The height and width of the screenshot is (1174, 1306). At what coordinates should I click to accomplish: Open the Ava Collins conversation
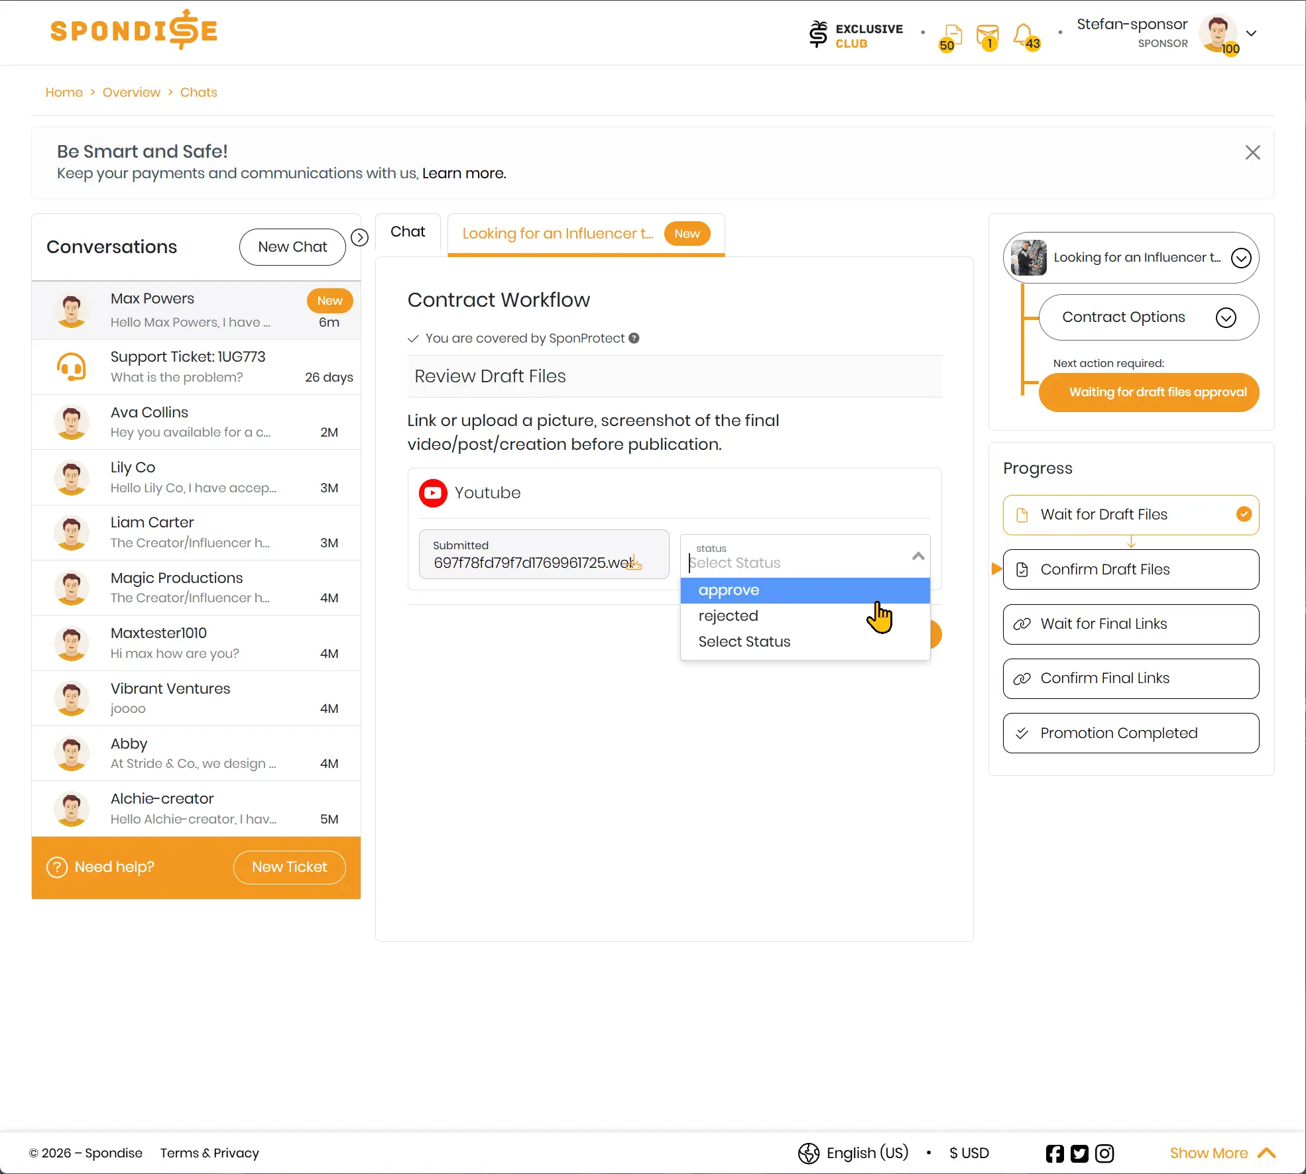pos(196,422)
